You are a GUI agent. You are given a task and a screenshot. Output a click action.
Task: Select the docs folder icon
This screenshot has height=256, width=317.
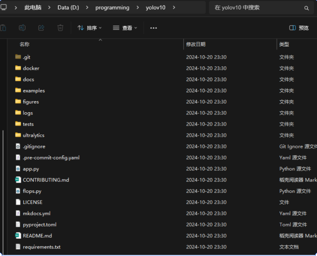point(18,79)
